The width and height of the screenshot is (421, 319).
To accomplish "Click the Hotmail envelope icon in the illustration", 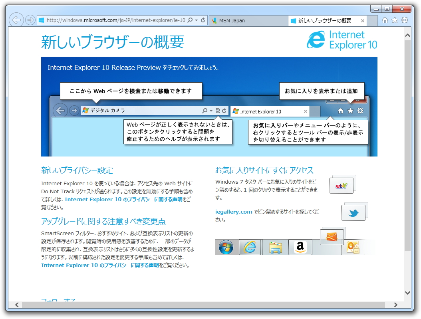I will pyautogui.click(x=332, y=236).
